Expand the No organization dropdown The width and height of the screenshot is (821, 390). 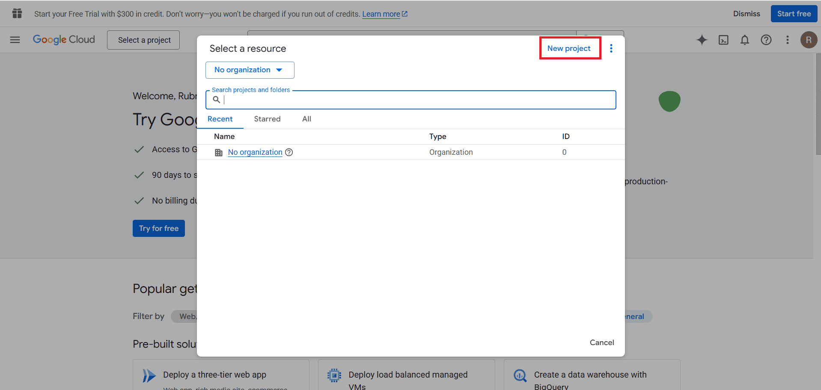(250, 70)
